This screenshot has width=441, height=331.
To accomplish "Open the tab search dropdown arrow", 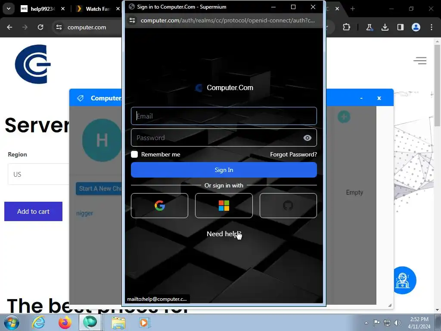I will (9, 9).
